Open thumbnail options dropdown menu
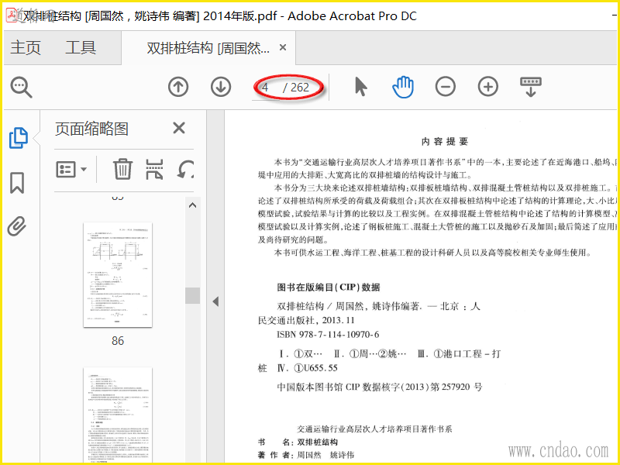This screenshot has height=465, width=620. click(x=71, y=169)
